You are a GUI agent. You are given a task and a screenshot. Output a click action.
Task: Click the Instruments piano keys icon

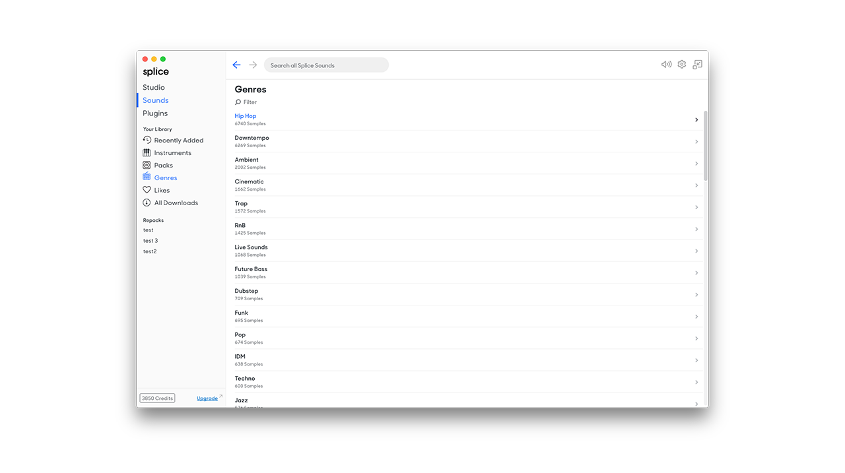(147, 152)
